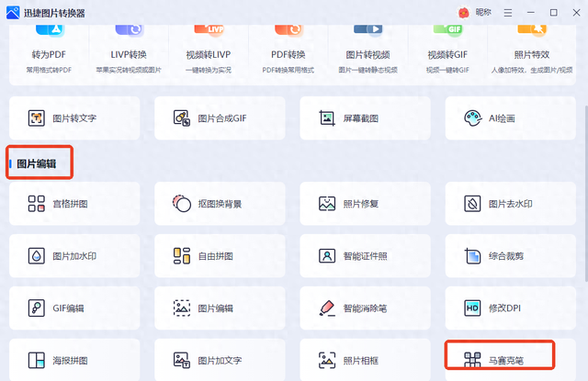Click the 智能消除笔 label
This screenshot has width=588, height=381.
coord(366,308)
